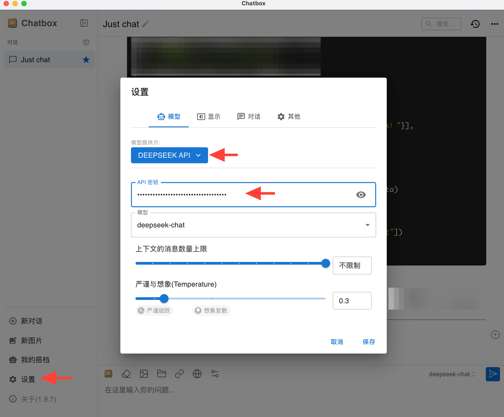Switch to the 显示 tab
504x417 pixels.
(209, 117)
